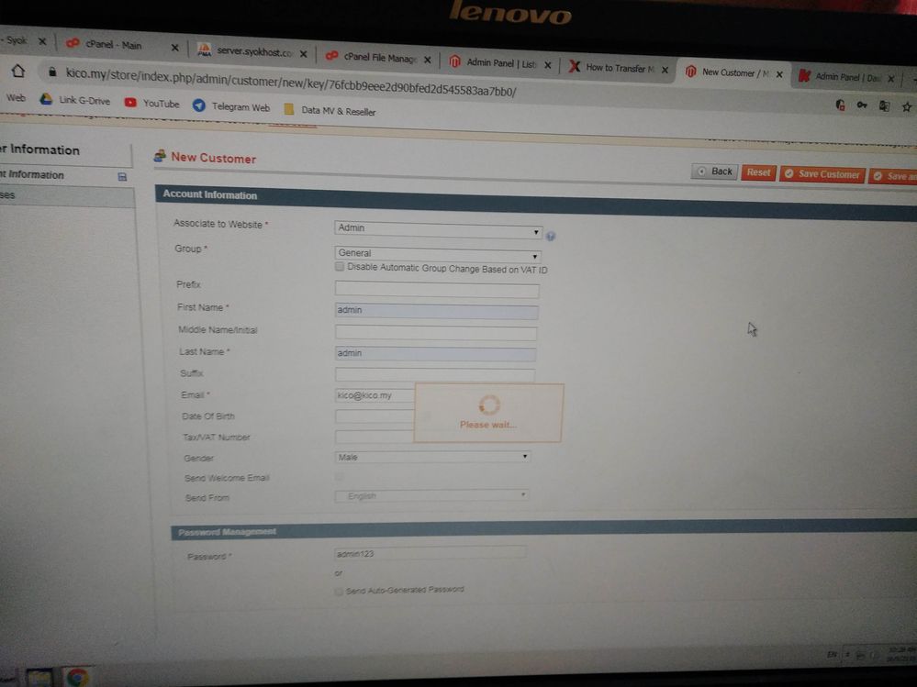
Task: Toggle the Send Welcome Email checkbox
Action: click(340, 477)
